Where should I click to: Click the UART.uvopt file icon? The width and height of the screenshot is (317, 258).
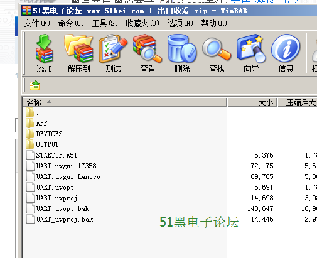30,187
